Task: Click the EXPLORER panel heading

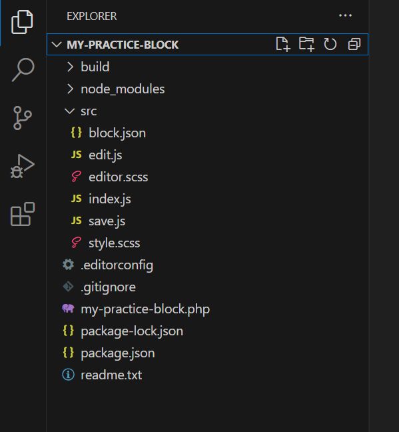Action: pyautogui.click(x=92, y=16)
